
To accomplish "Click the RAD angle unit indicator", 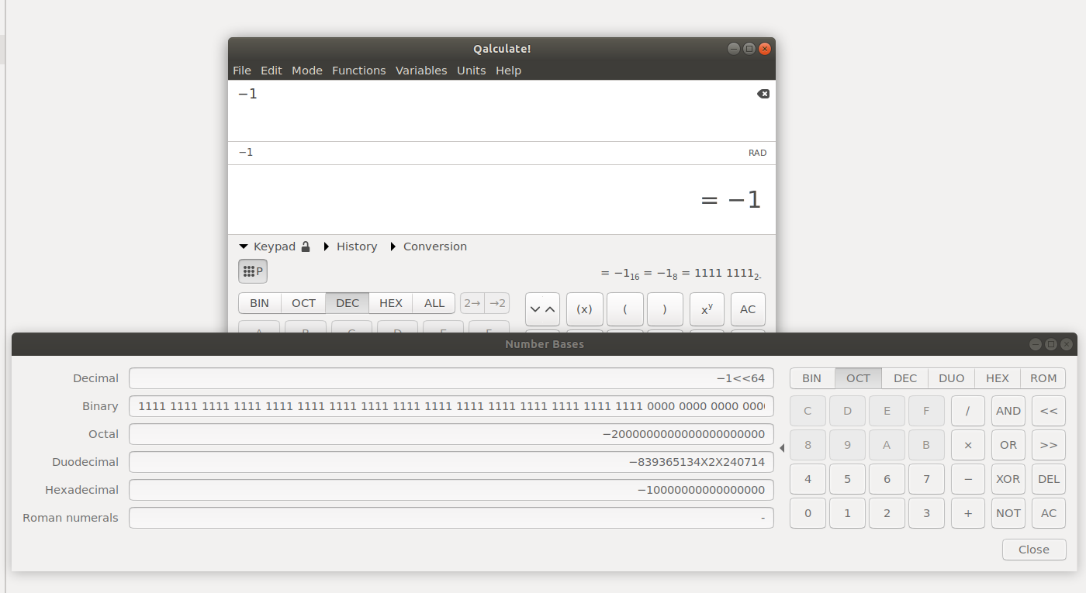I will tap(757, 153).
